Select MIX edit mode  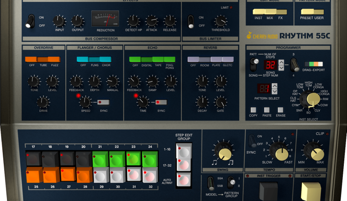point(270,12)
